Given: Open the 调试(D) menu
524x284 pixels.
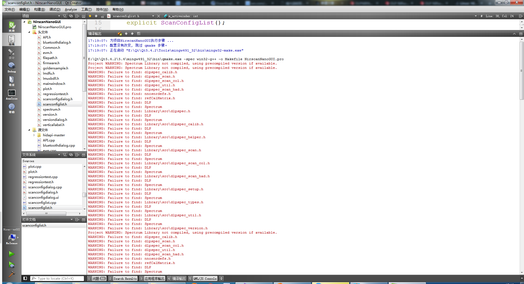Looking at the screenshot, I should click(55, 9).
